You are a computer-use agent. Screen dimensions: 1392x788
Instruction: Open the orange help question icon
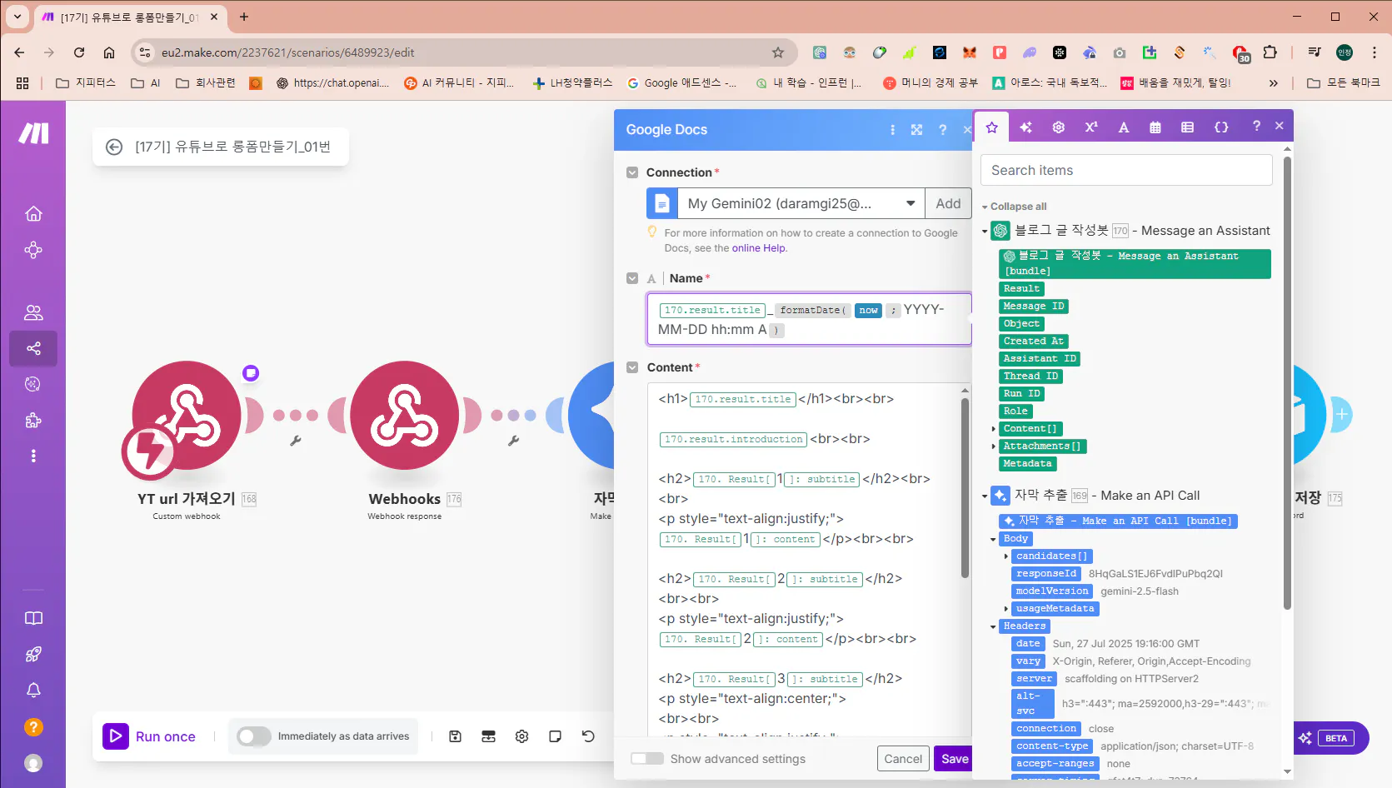coord(33,727)
